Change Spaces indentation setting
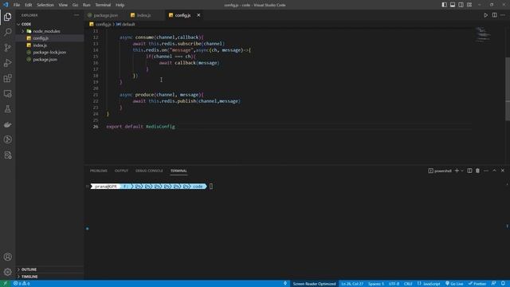 click(x=376, y=284)
